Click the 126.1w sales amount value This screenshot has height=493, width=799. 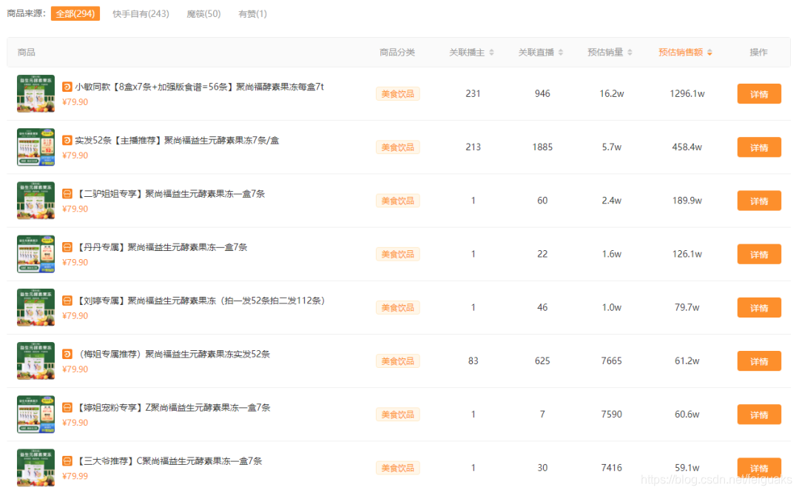(687, 254)
